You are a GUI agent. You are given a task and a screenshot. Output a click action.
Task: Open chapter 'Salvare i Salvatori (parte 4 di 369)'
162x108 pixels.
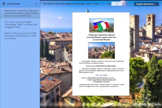tap(20, 36)
